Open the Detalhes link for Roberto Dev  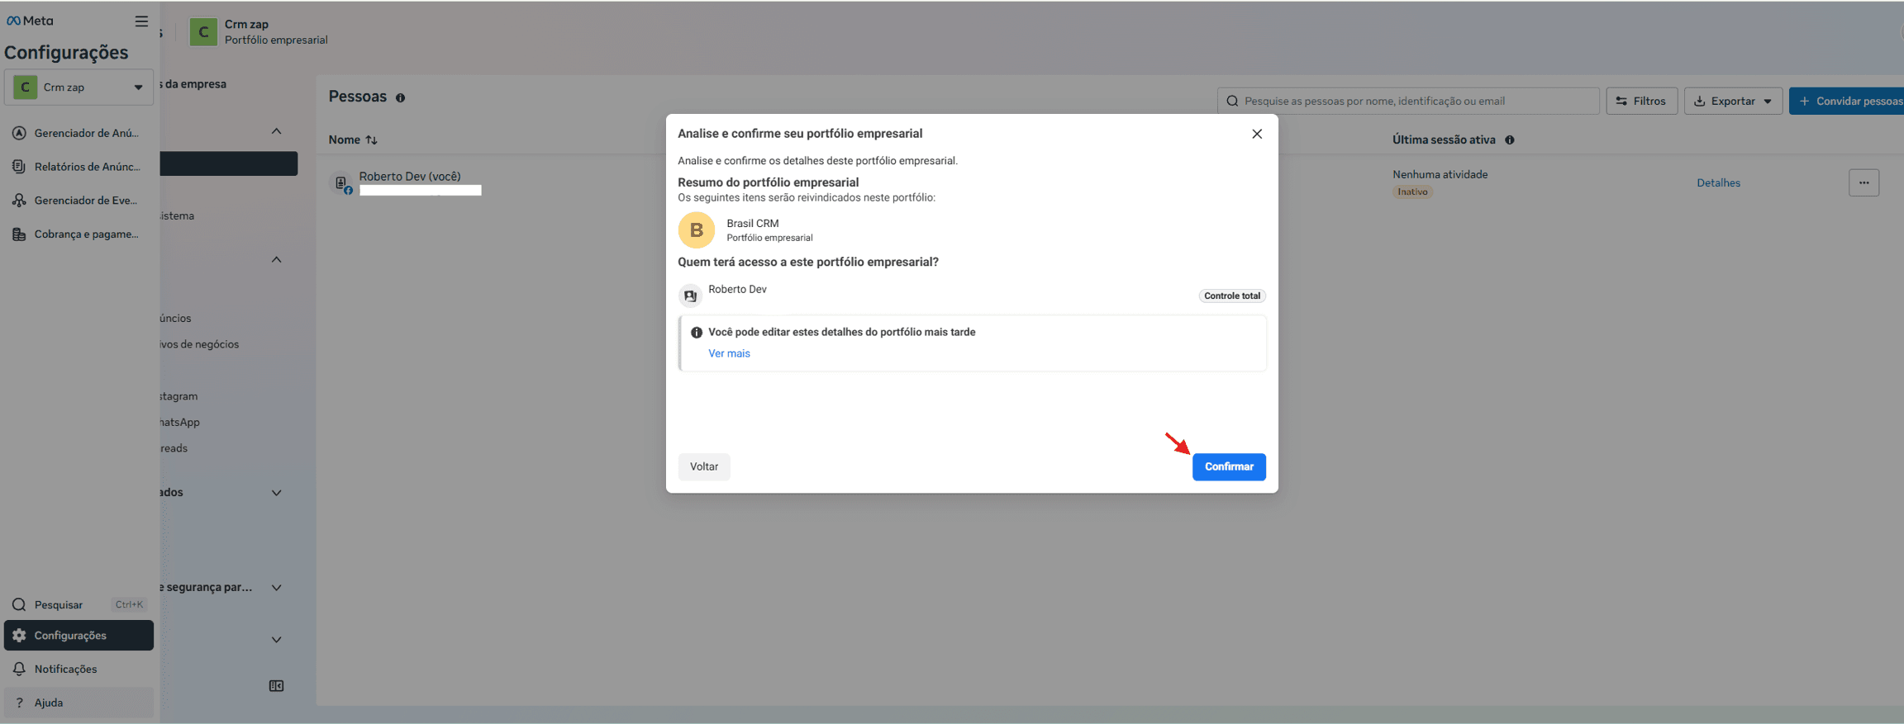1718,183
